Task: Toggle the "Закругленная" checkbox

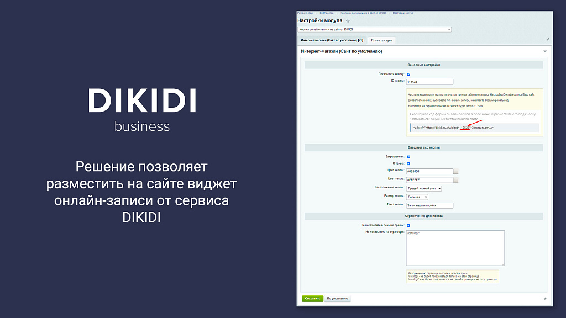Action: click(x=408, y=156)
